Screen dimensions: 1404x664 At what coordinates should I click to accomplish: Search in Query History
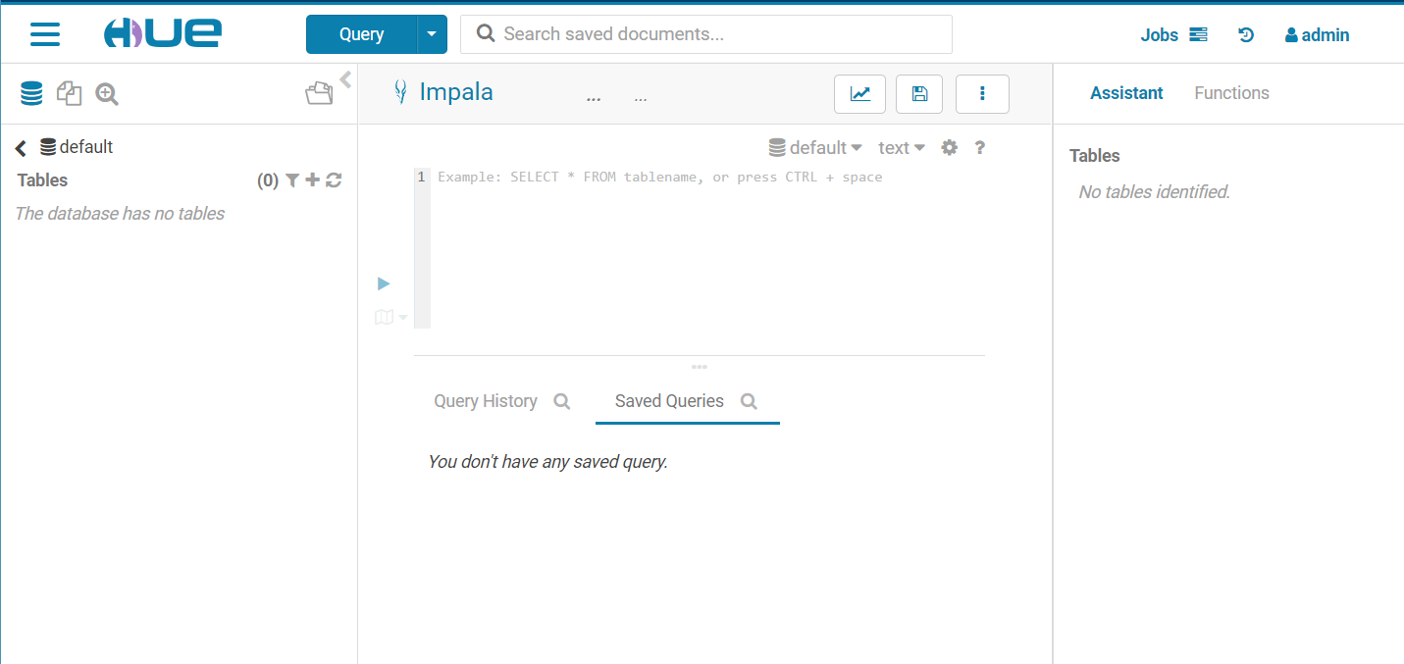click(x=562, y=401)
